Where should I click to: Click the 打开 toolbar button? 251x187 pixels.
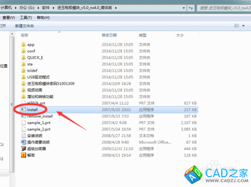(3, 26)
